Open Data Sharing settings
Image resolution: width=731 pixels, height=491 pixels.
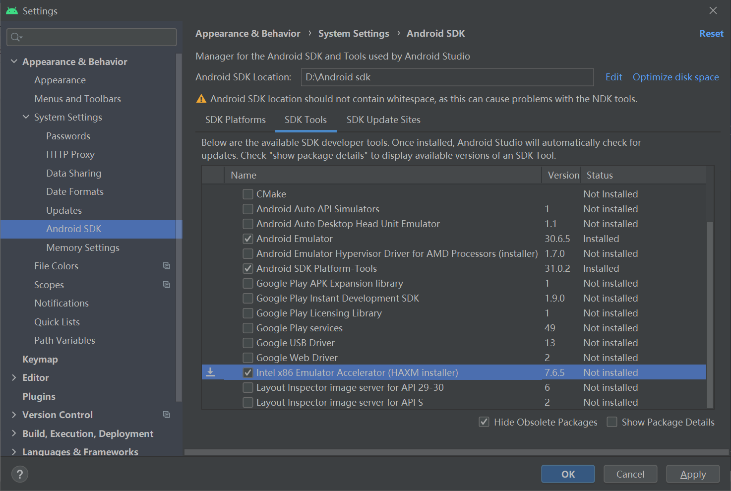coord(74,173)
